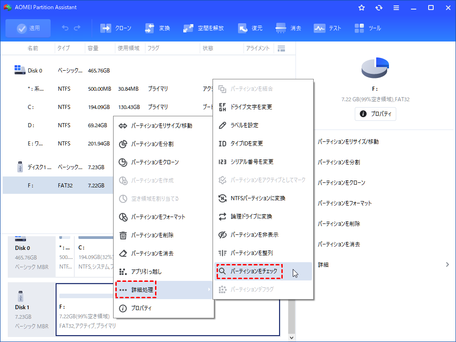
Task: Select the F: FAT32 partition row
Action: [x=58, y=186]
